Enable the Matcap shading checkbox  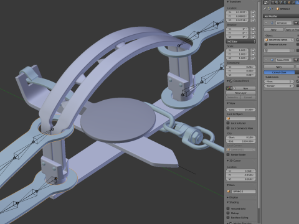(228, 213)
